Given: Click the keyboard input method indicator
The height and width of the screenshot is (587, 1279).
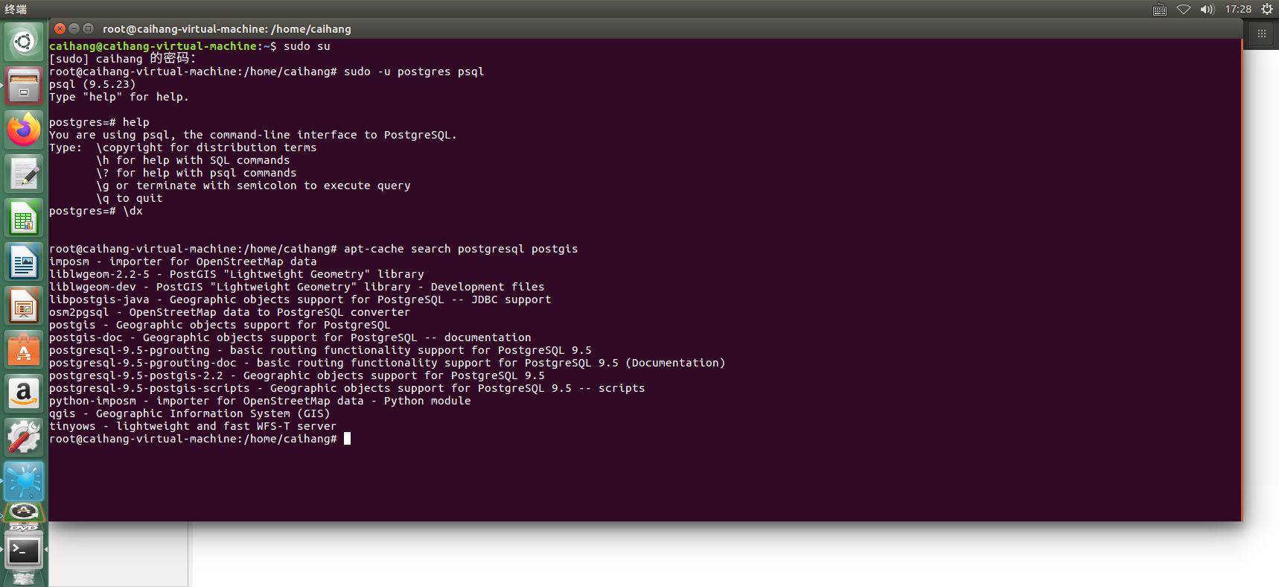Looking at the screenshot, I should pyautogui.click(x=1158, y=9).
